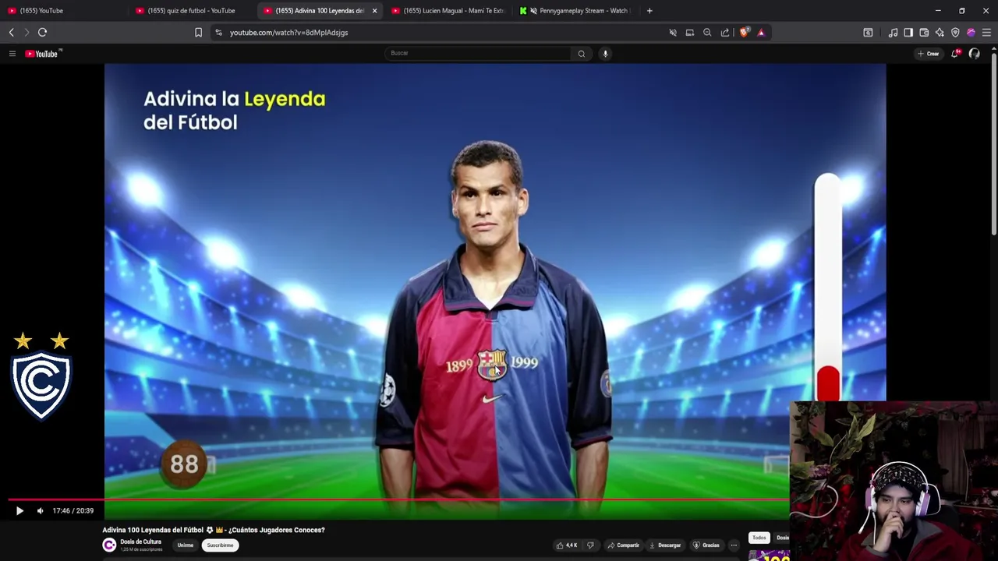Open the browser hamburger main menu
Image resolution: width=998 pixels, height=561 pixels.
986,33
